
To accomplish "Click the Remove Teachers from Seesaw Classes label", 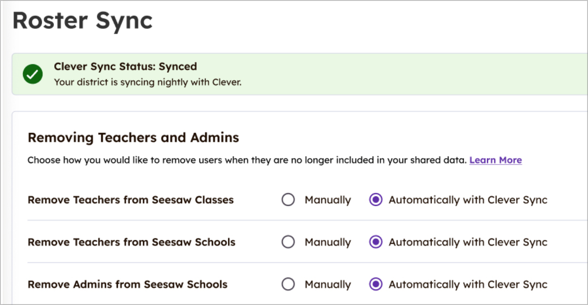I will click(131, 199).
